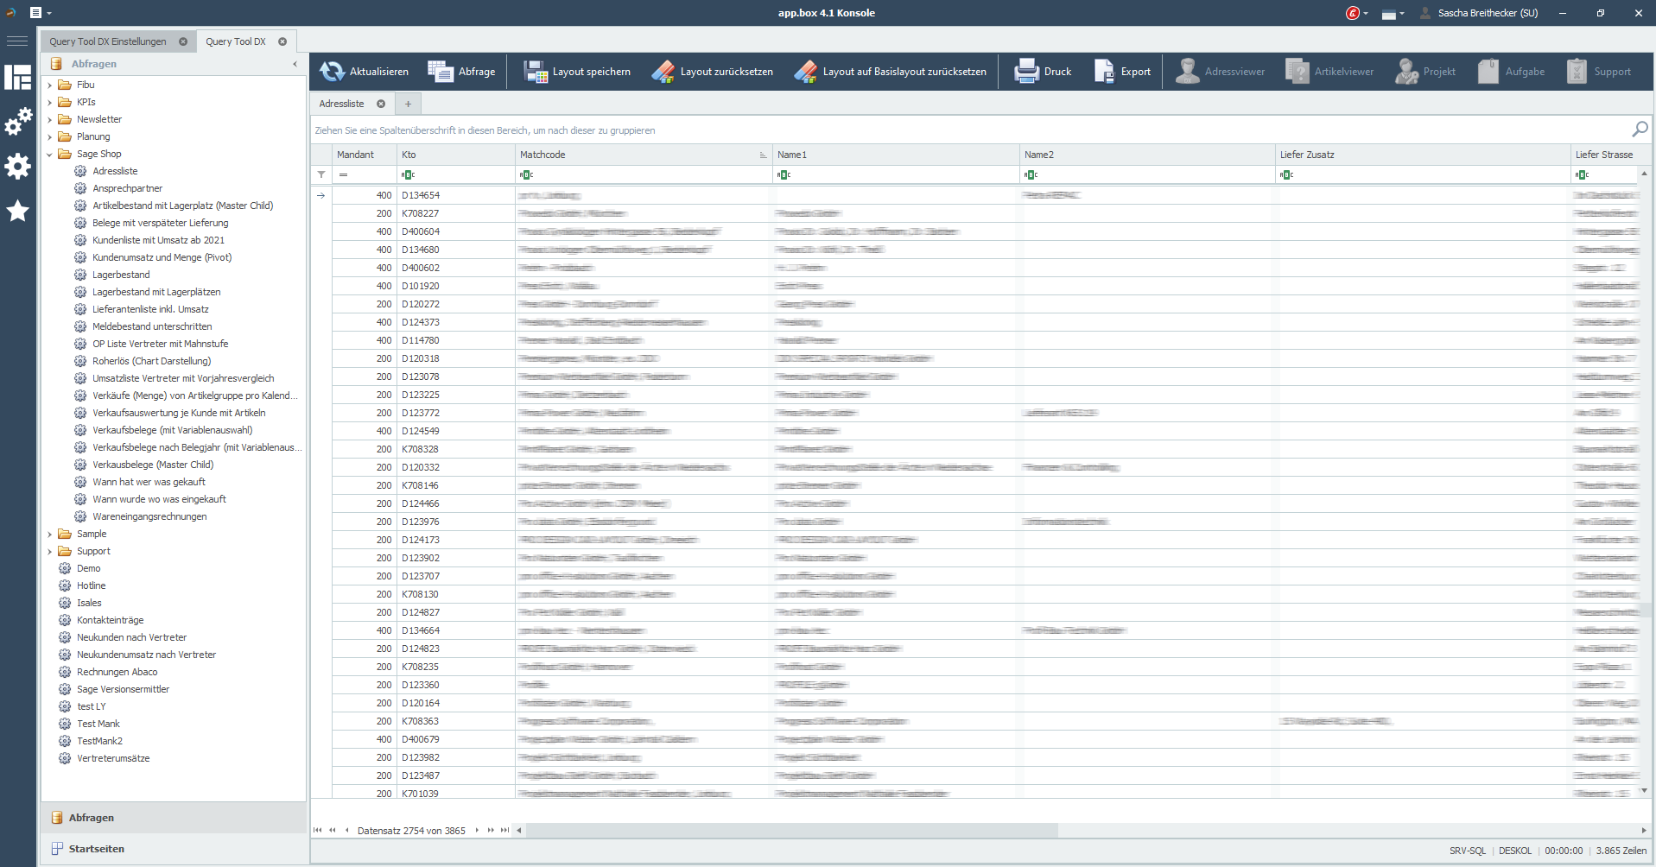
Task: Switch to Query Tool DX tab
Action: coord(236,41)
